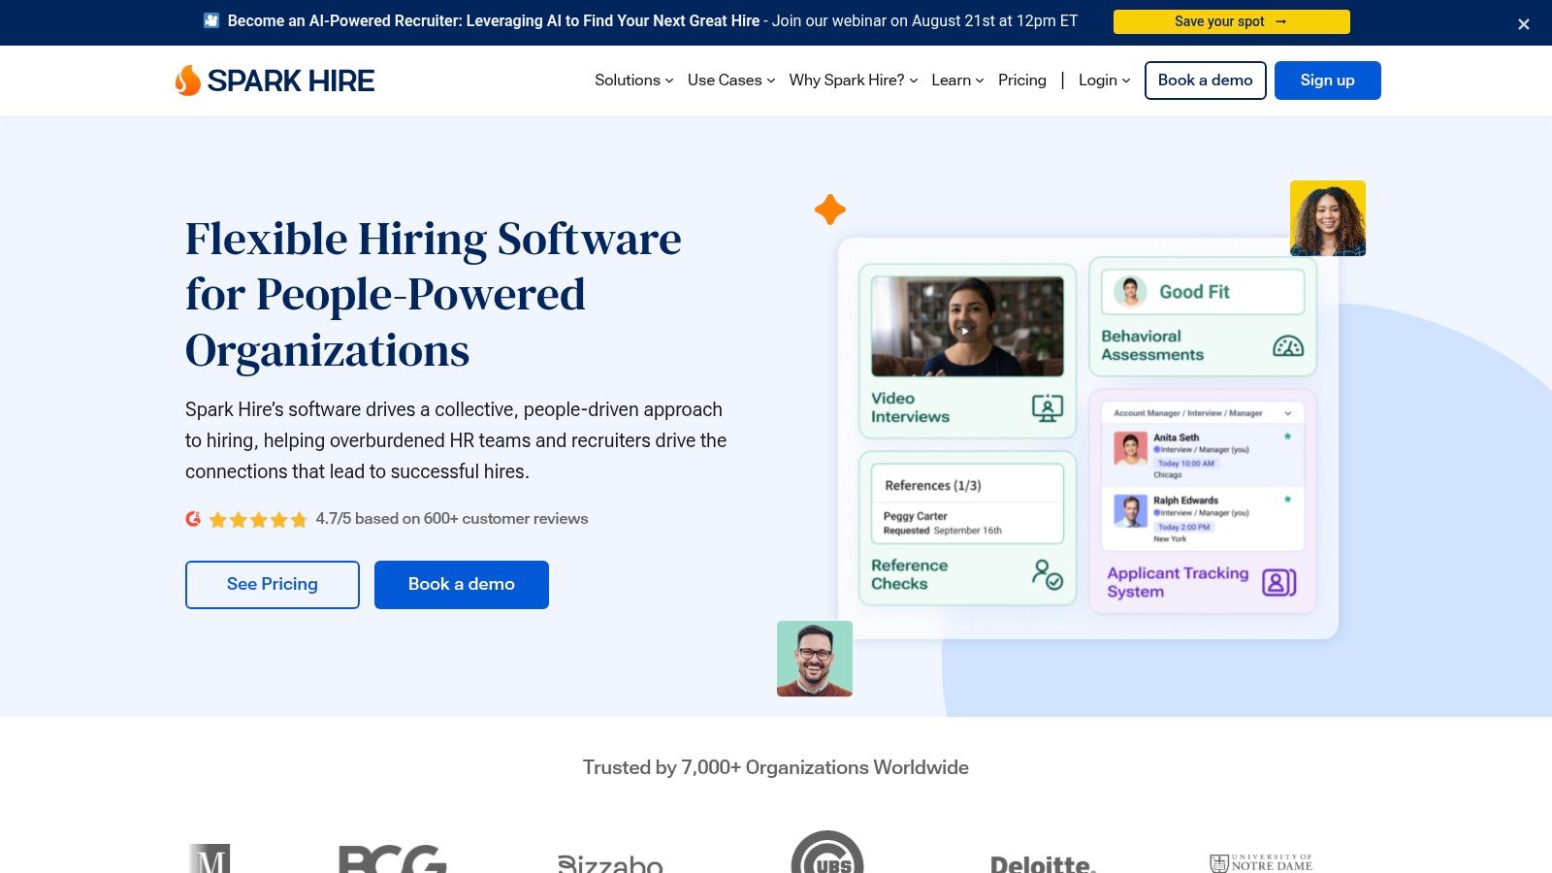Click the blue Book a demo hero button
This screenshot has width=1552, height=873.
point(462,585)
